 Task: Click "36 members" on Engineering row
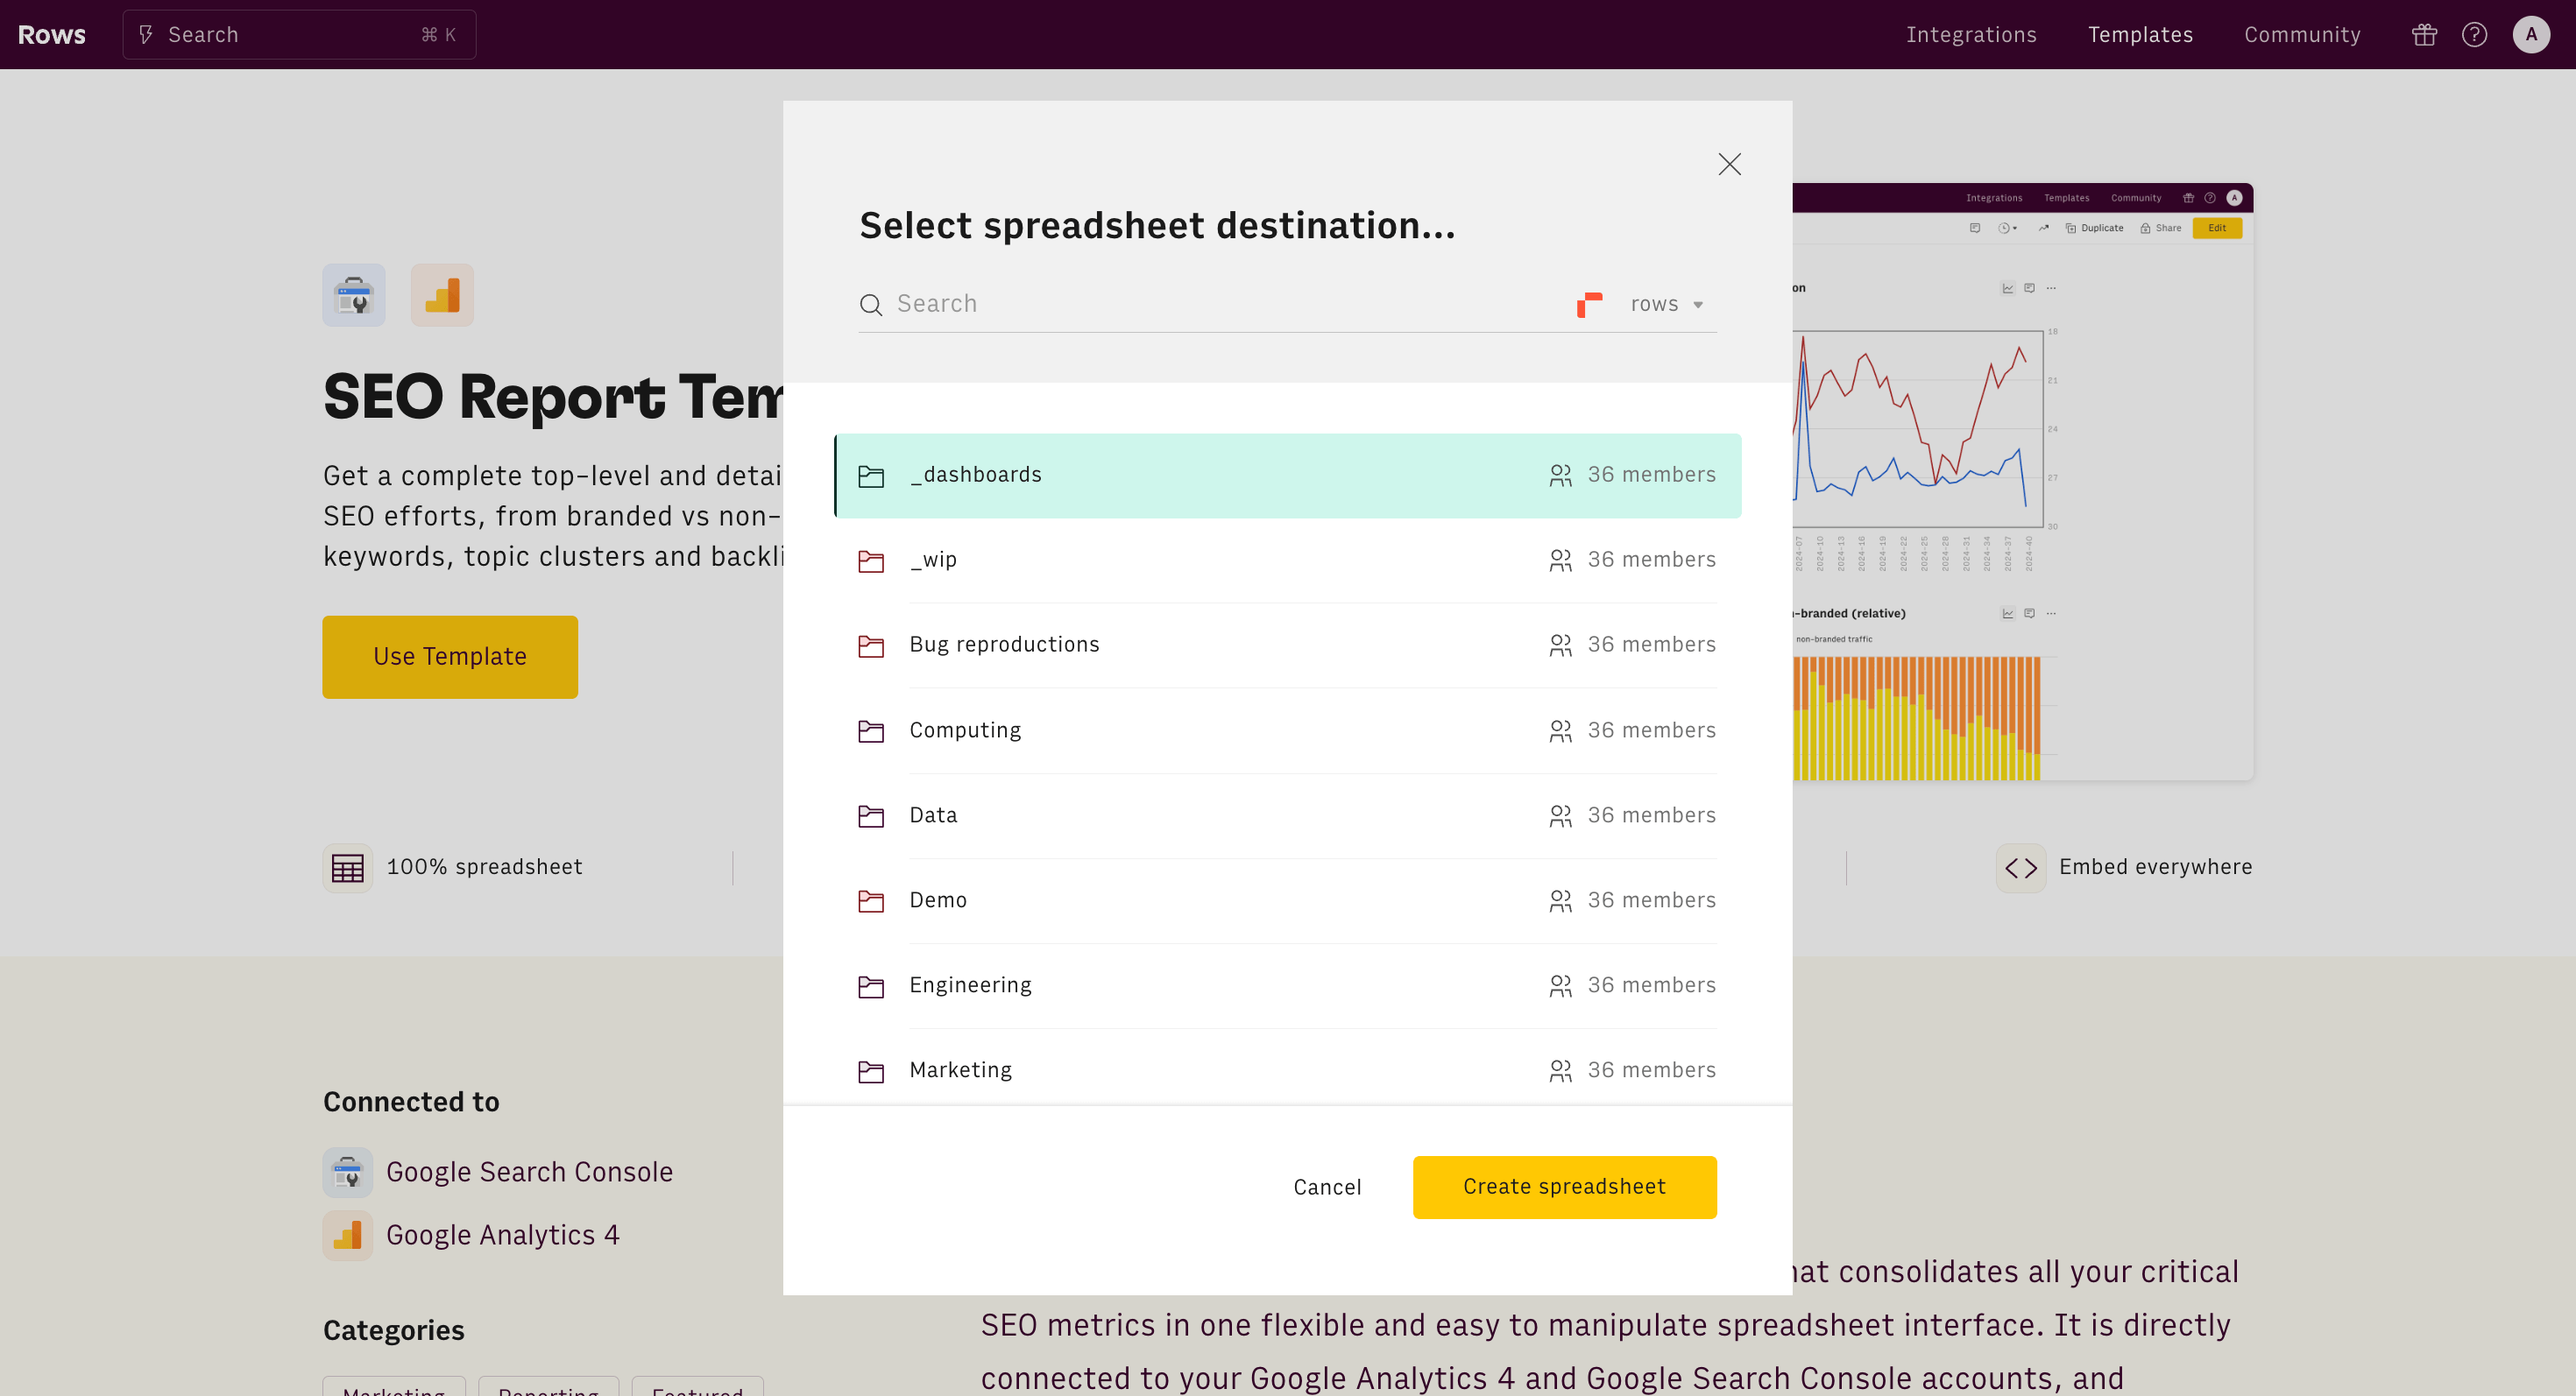[x=1652, y=985]
